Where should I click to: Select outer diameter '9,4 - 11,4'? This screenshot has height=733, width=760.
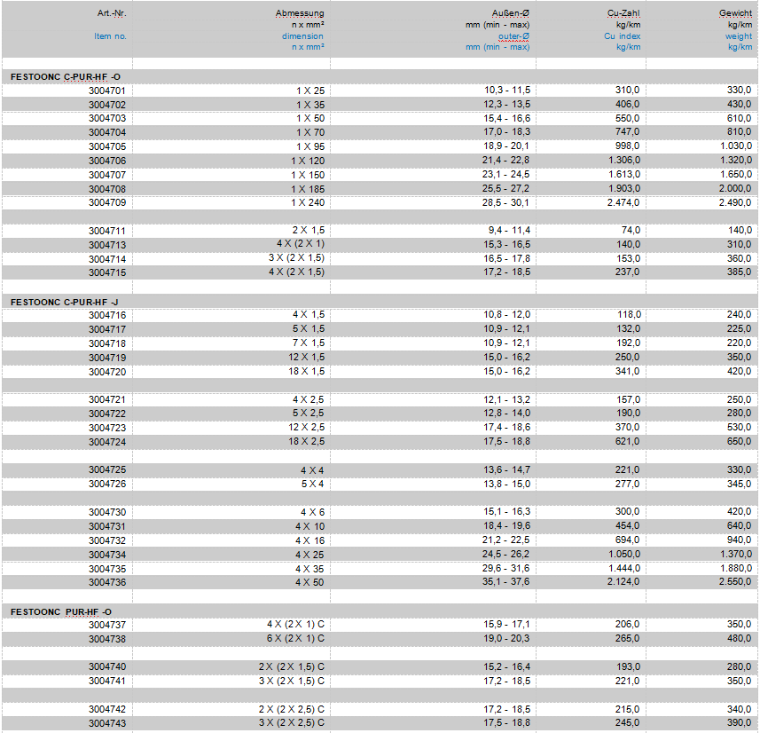click(x=507, y=231)
